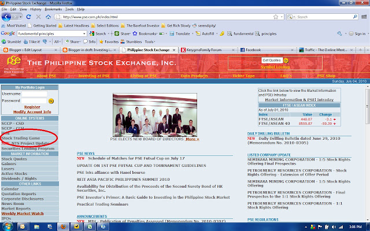The height and width of the screenshot is (231, 370).
Task: Open the File menu
Action: [x=4, y=9]
